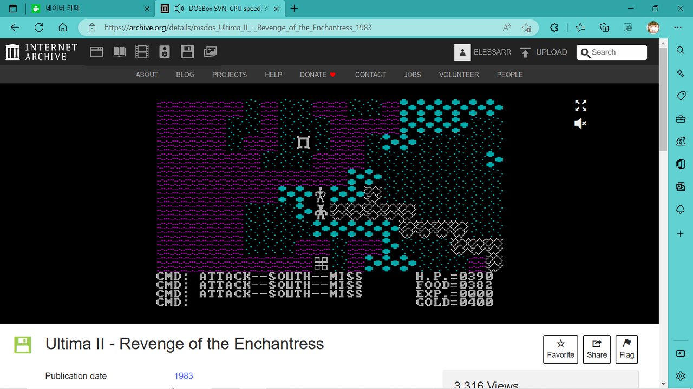Open Edge Settings and more menu
This screenshot has height=389, width=693.
click(678, 28)
